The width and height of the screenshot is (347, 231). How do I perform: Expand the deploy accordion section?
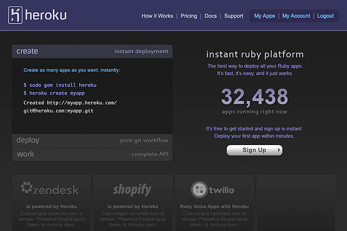pos(92,140)
